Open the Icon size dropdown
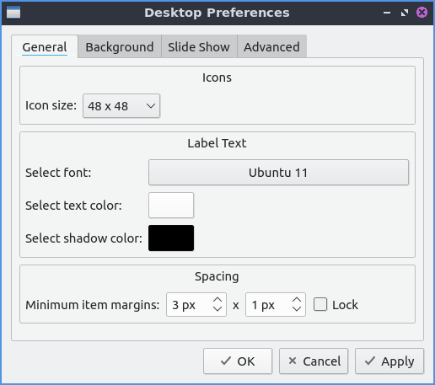The width and height of the screenshot is (435, 385). (x=121, y=106)
